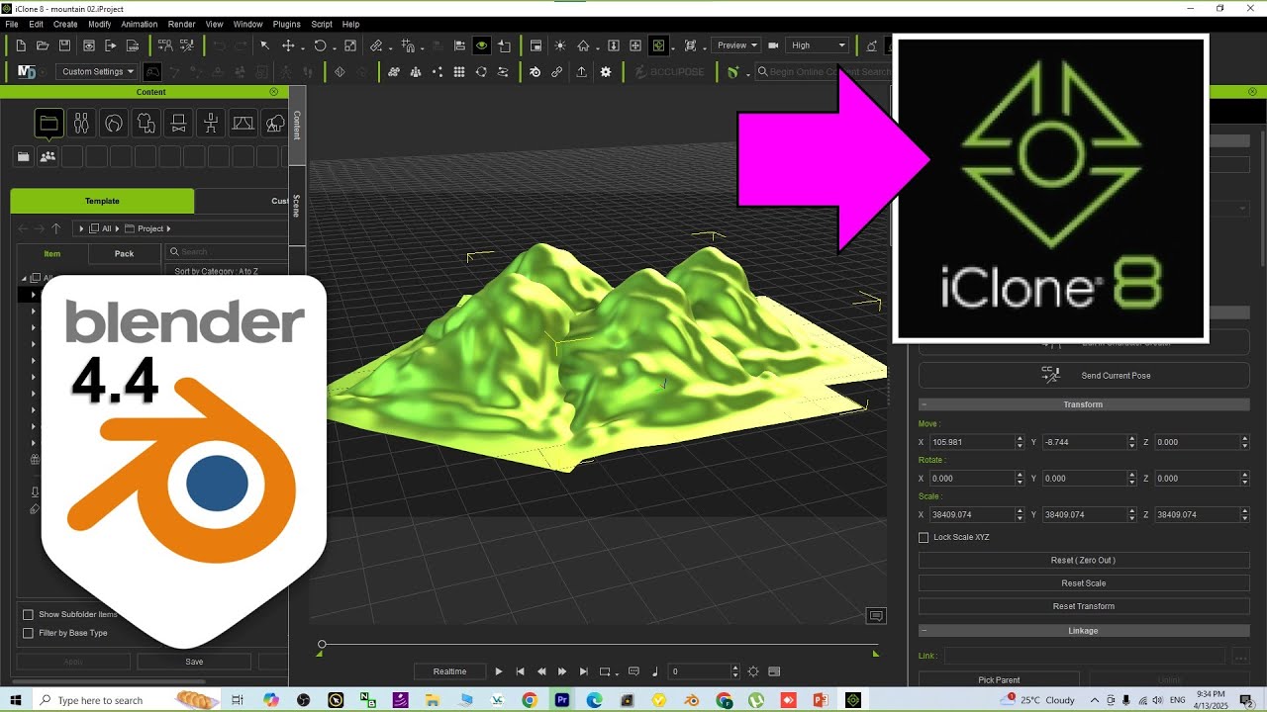Screen dimensions: 1267x712
Task: Open the Set (trees) category icon
Action: pyautogui.click(x=275, y=124)
